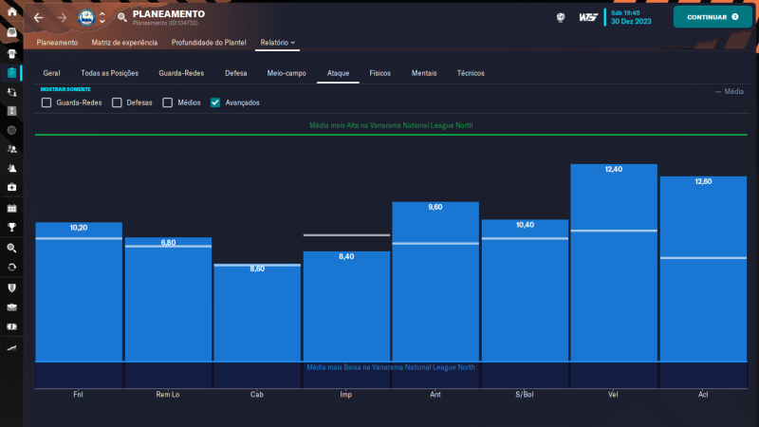Image resolution: width=759 pixels, height=427 pixels.
Task: Go to the Home sidebar icon
Action: [11, 13]
